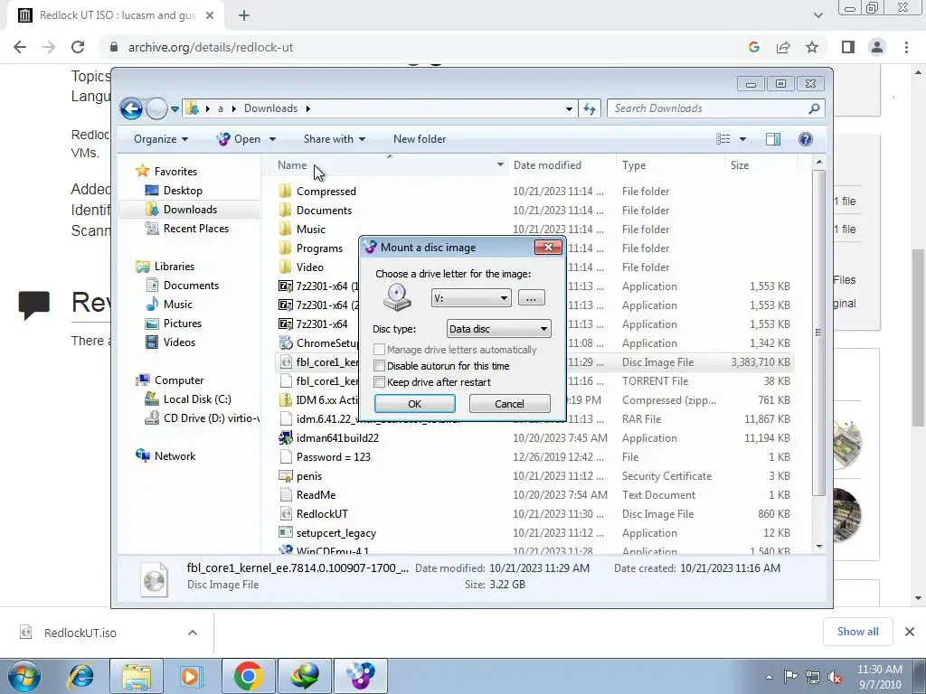Open the Organize menu
Screen dimensions: 926x694
tap(161, 139)
